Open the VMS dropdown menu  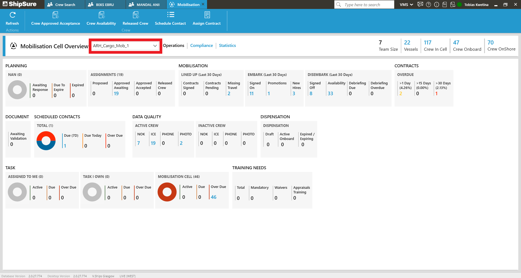(x=406, y=5)
